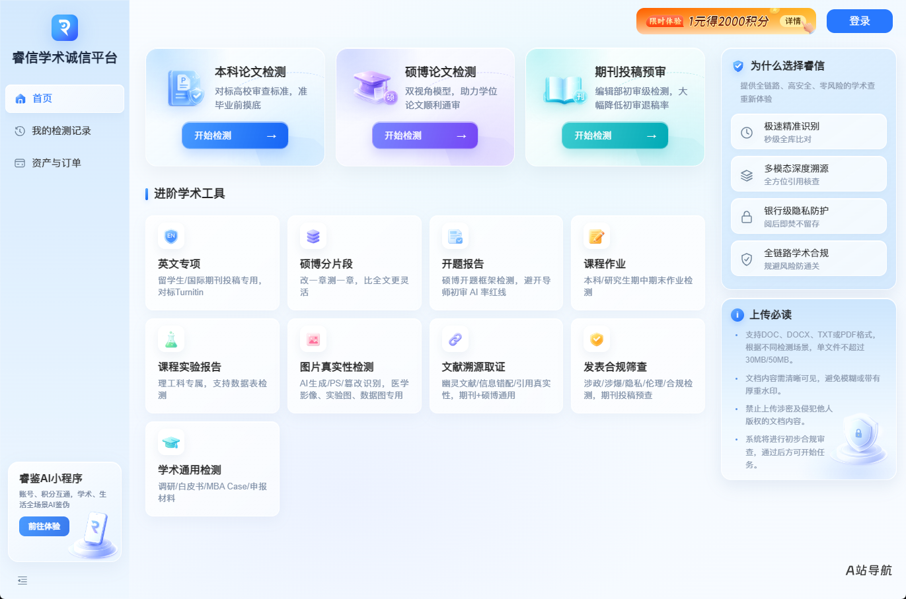Open 首页 in the sidebar menu

click(x=65, y=98)
